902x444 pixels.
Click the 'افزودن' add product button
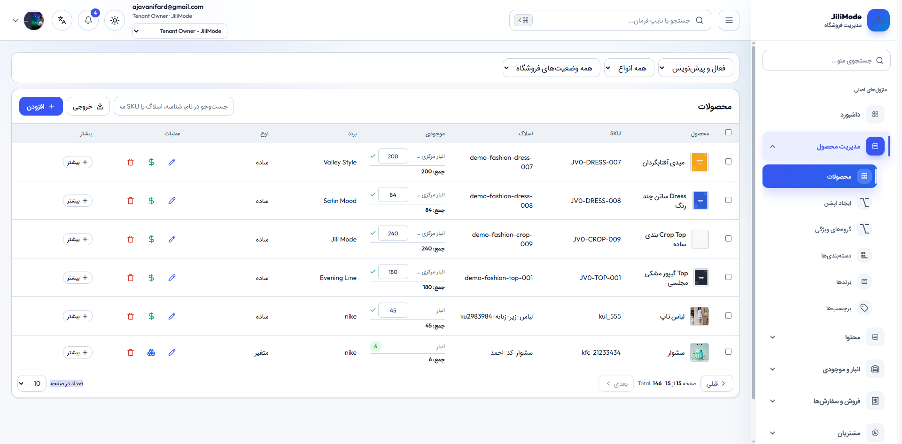click(x=41, y=107)
